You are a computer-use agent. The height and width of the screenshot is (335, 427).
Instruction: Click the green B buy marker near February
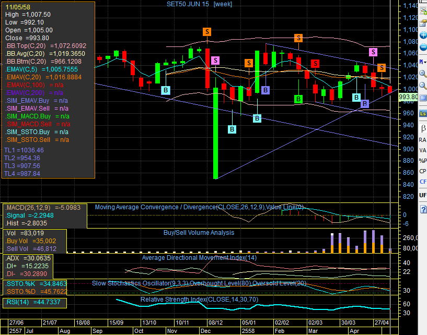tap(298, 99)
